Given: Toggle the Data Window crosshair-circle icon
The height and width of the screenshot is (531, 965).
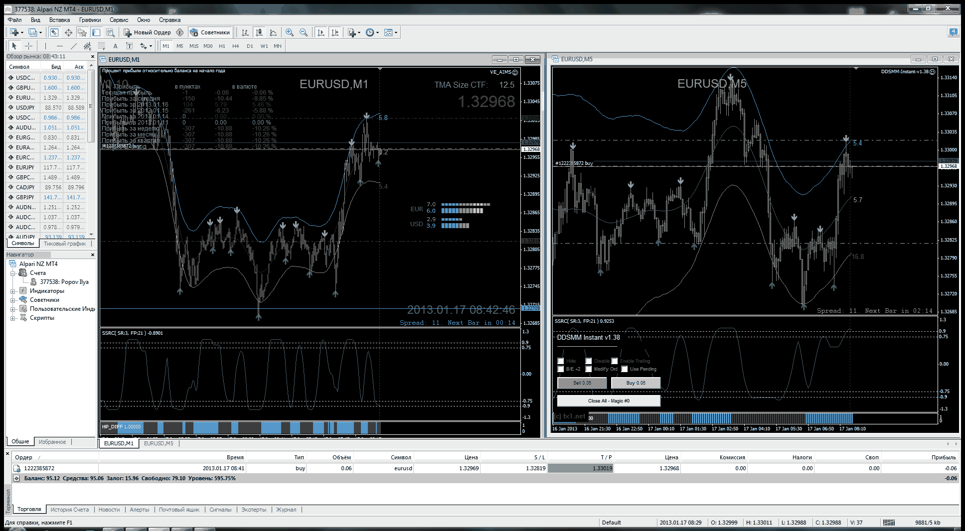Looking at the screenshot, I should point(68,32).
